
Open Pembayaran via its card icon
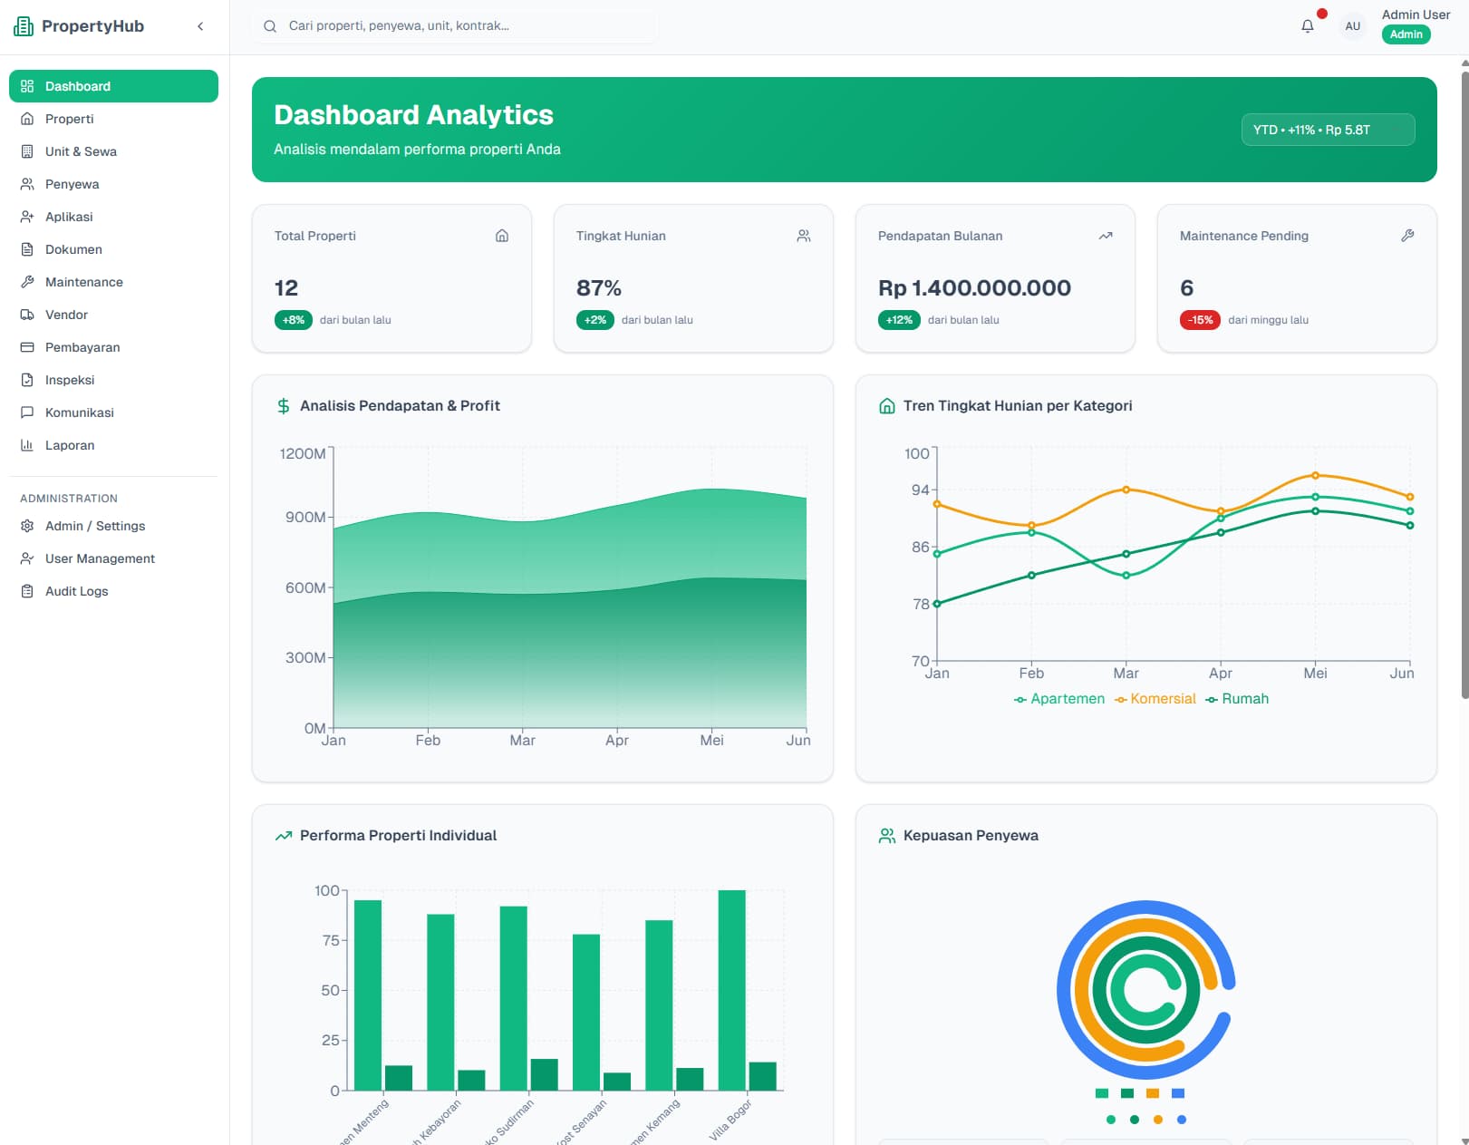27,347
